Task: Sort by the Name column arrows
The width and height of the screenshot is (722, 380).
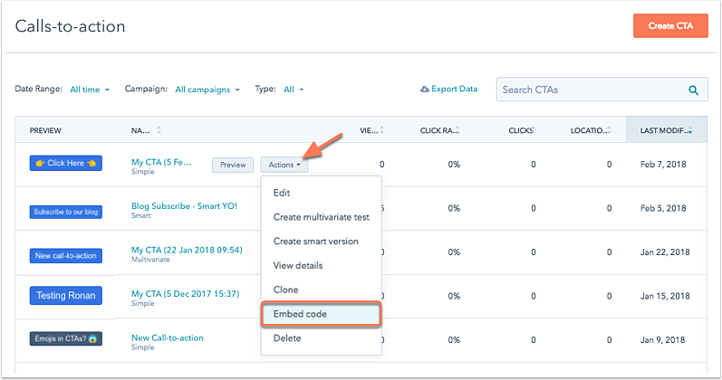Action: coord(159,130)
